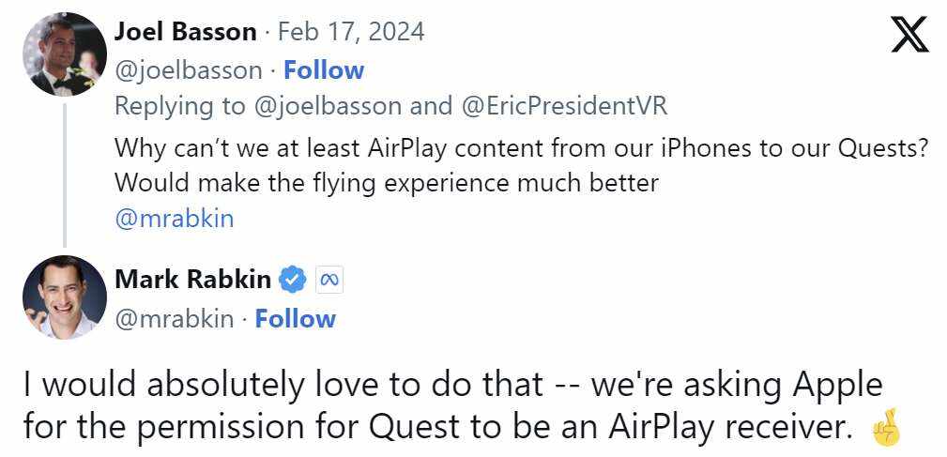Open the @EricPresidentVR mention
Image resolution: width=947 pixels, height=457 pixels.
point(564,106)
